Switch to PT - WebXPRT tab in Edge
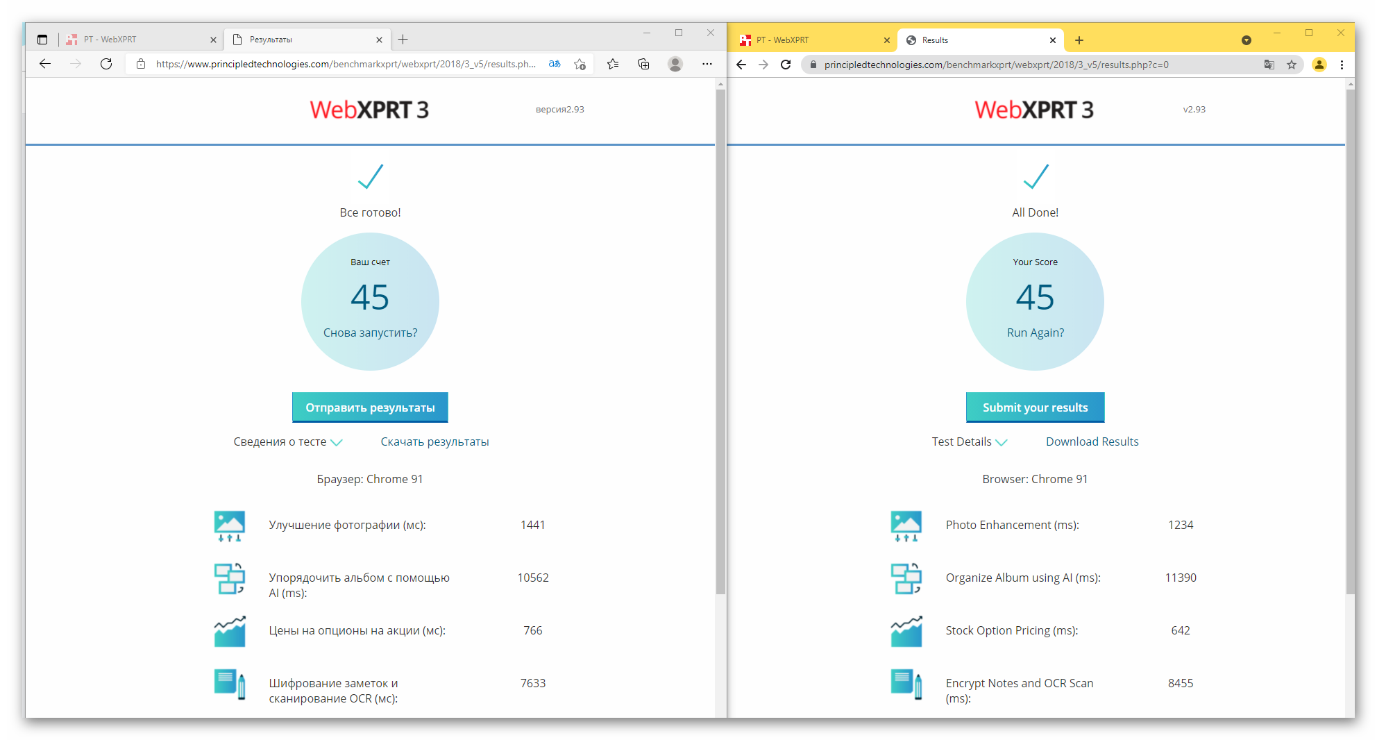 139,40
